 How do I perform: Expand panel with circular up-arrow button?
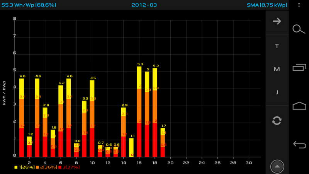pyautogui.click(x=277, y=167)
